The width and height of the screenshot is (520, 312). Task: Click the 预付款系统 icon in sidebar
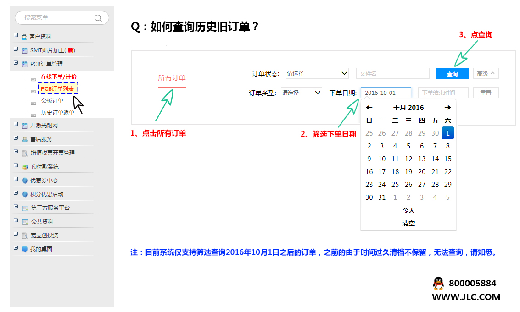click(x=25, y=167)
